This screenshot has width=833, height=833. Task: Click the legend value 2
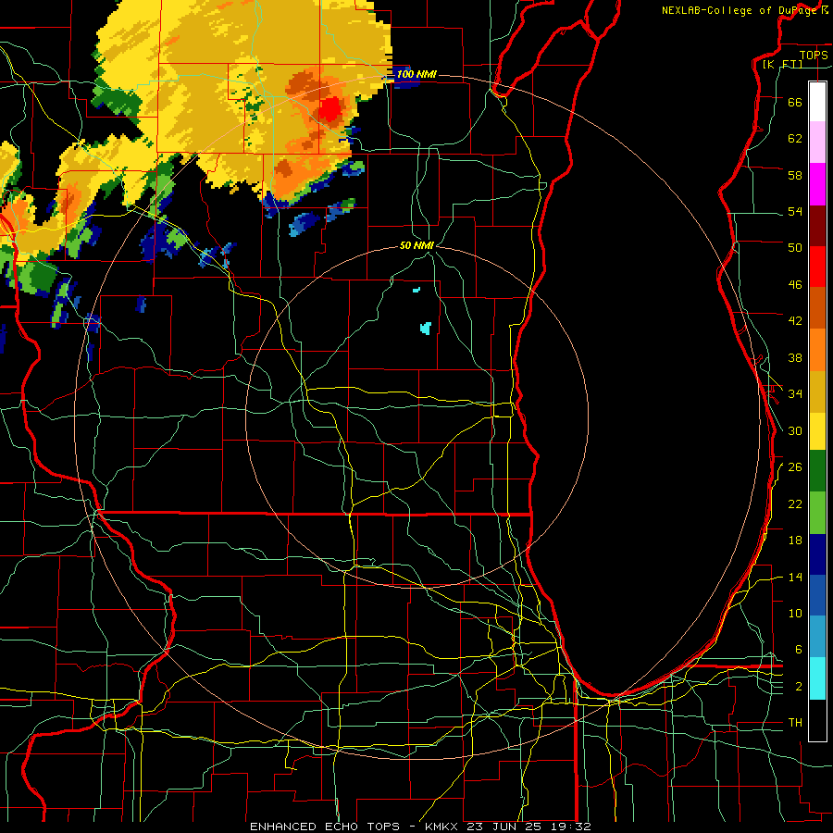[x=799, y=687]
